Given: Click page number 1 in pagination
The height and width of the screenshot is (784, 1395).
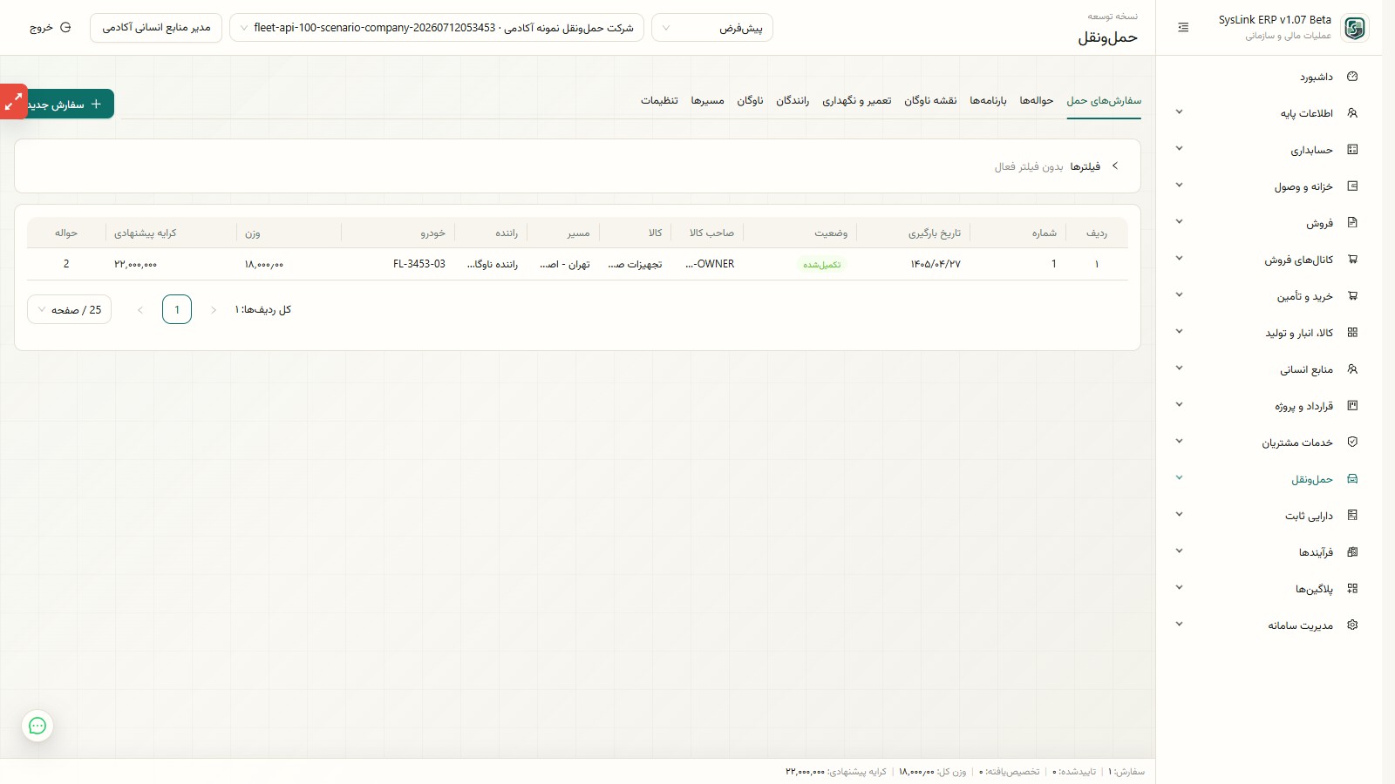Looking at the screenshot, I should click(177, 309).
